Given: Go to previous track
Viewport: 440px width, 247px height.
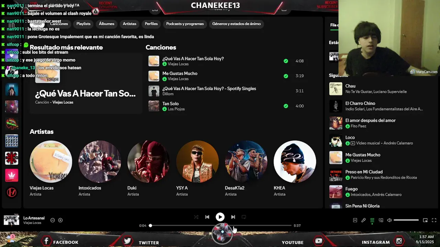Looking at the screenshot, I should [207, 217].
